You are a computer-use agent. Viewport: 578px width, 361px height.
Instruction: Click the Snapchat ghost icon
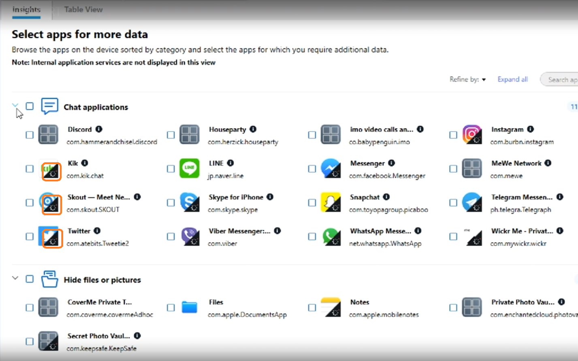tap(331, 202)
